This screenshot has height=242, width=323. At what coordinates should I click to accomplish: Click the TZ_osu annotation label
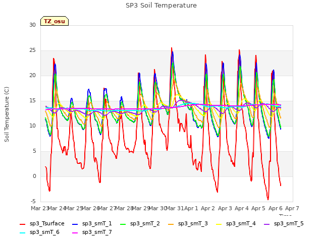tap(55, 21)
